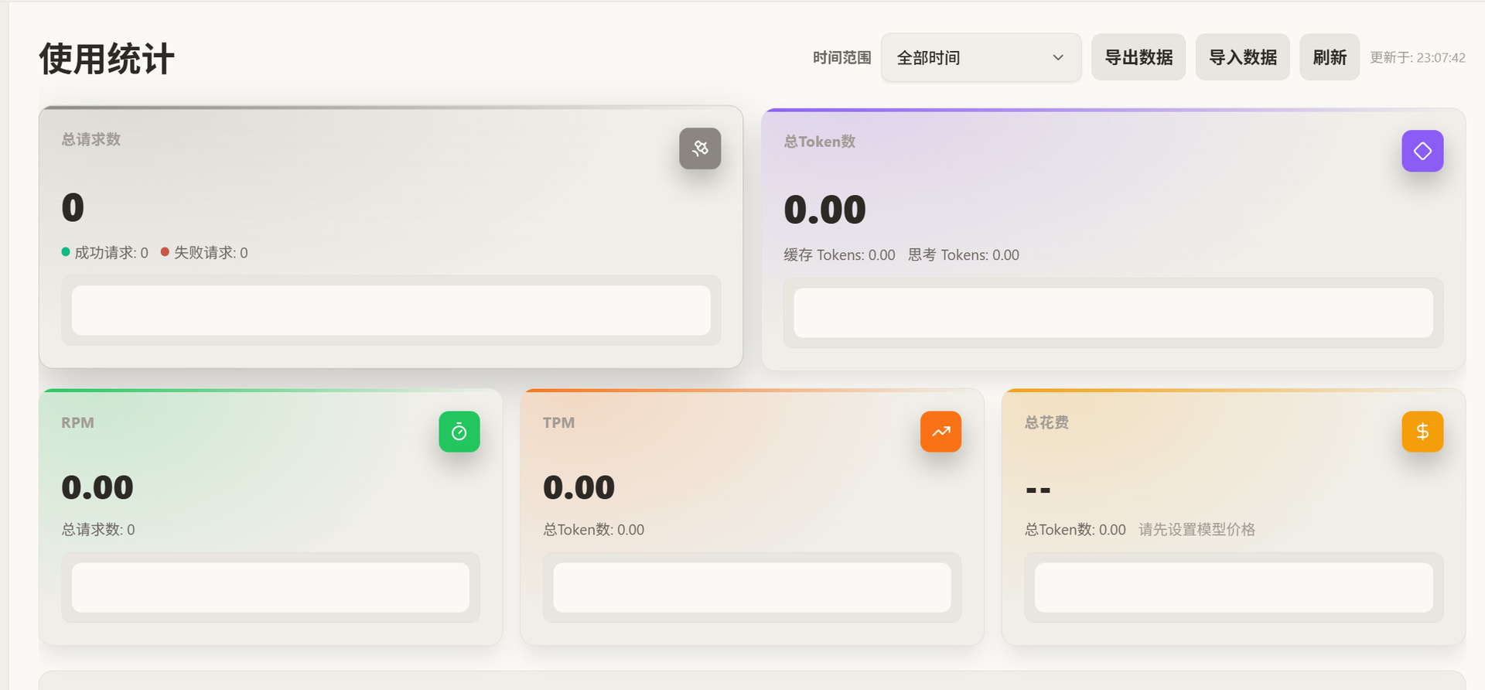Click the 0.00 value in 总Token数 card
The image size is (1485, 690).
click(x=824, y=210)
